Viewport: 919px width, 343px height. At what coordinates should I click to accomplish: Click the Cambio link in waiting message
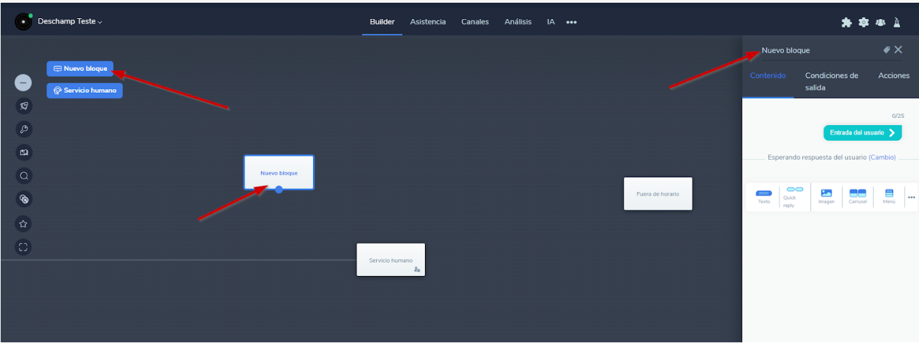click(882, 158)
